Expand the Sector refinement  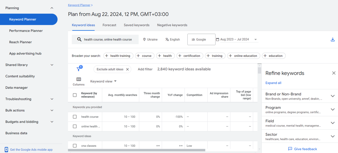333,136
